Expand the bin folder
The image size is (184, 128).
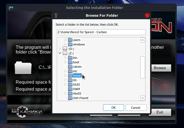65,57
